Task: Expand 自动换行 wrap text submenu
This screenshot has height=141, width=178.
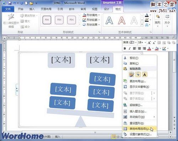Action: pos(140,117)
